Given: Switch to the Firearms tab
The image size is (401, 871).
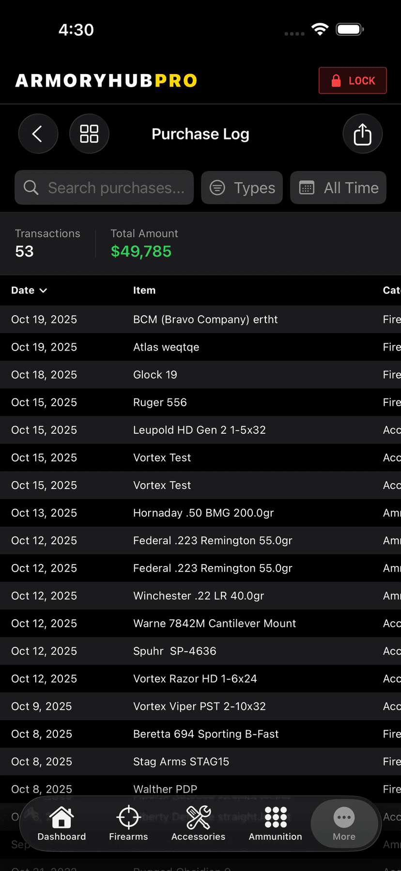Looking at the screenshot, I should (128, 824).
